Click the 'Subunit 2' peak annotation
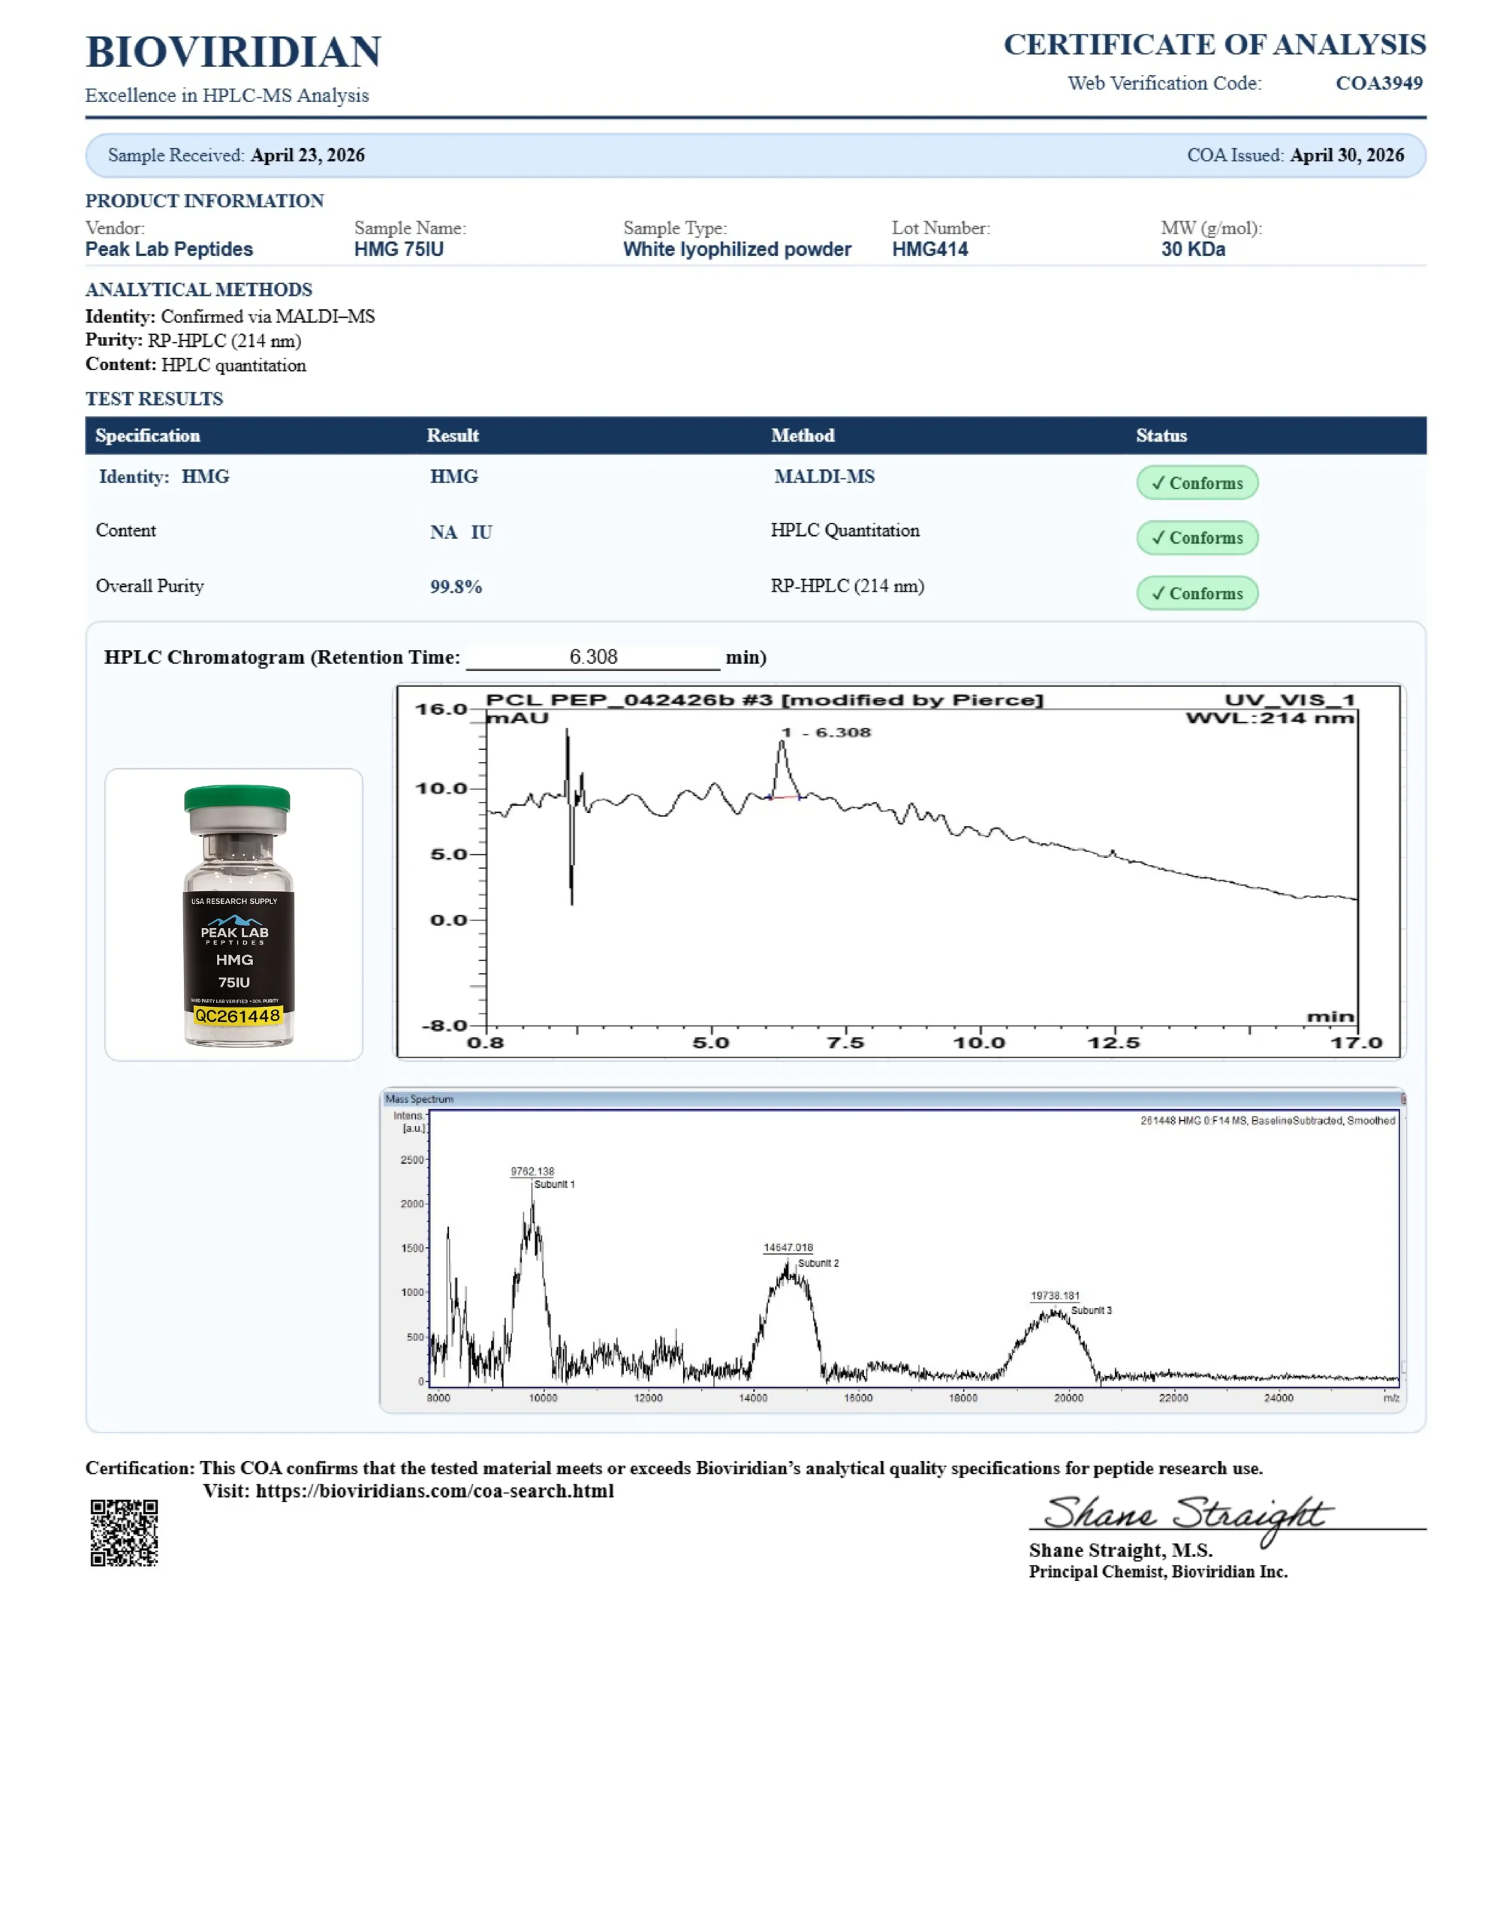This screenshot has height=1922, width=1485. pyautogui.click(x=818, y=1263)
